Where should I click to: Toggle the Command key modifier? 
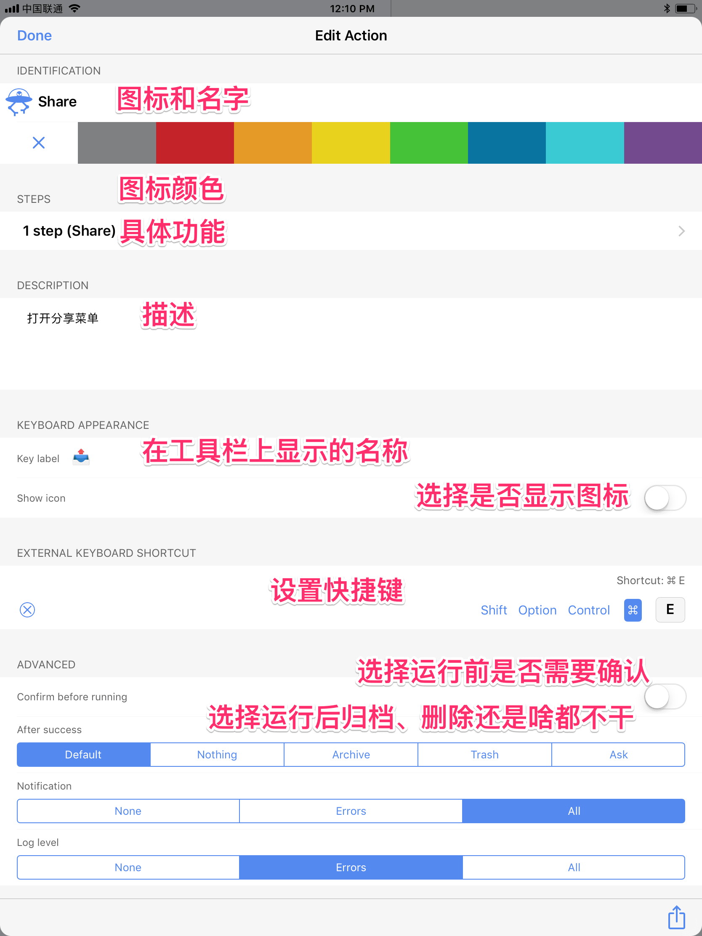coord(632,610)
